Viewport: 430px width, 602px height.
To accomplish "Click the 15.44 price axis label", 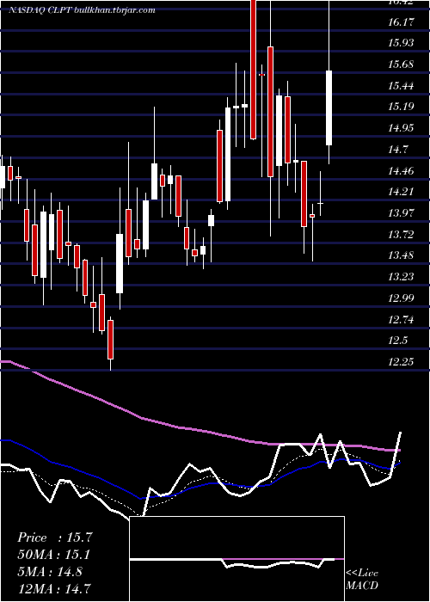I will point(401,85).
